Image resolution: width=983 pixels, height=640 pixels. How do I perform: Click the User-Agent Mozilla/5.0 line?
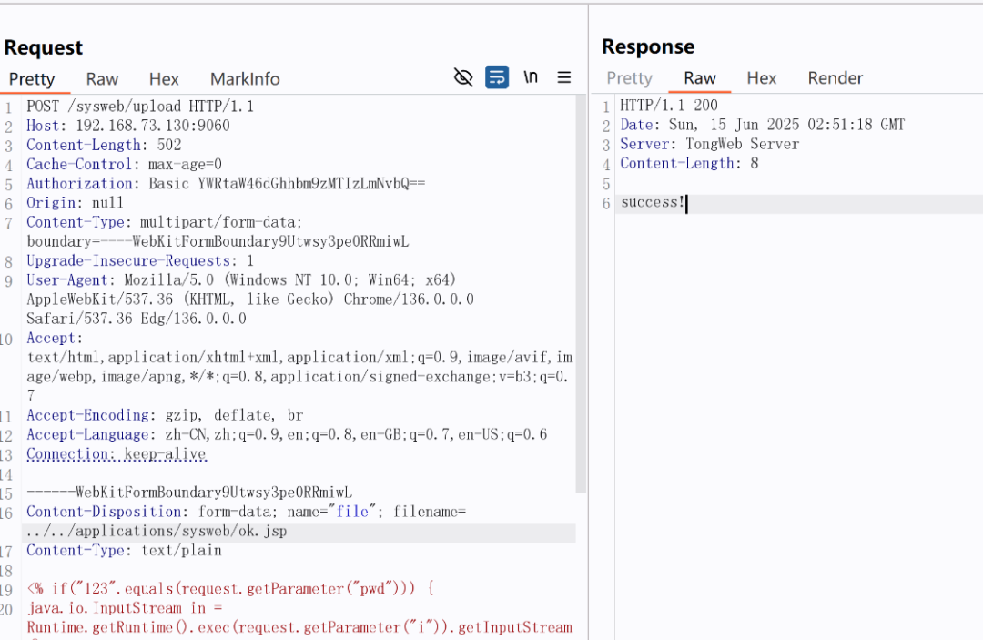[241, 280]
